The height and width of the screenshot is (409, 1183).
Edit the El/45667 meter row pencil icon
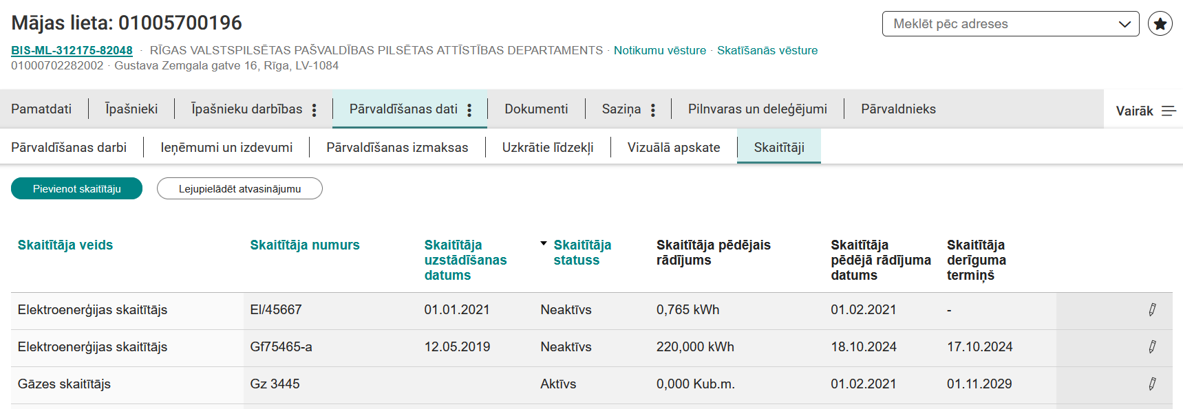(1152, 310)
